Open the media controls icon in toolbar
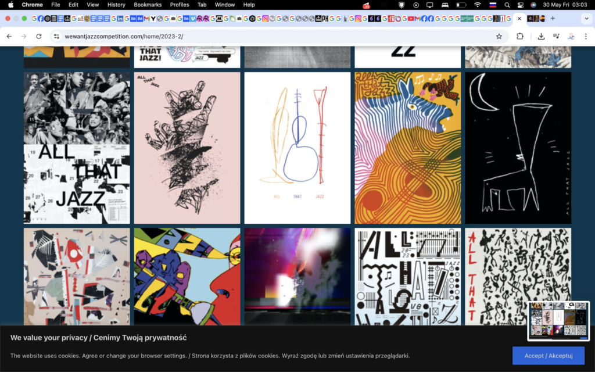Screen dimensions: 595x372 pos(556,36)
